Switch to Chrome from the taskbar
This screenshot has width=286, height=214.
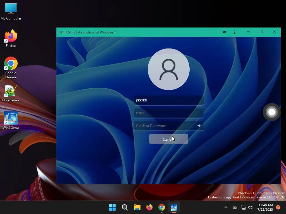[x=162, y=207]
